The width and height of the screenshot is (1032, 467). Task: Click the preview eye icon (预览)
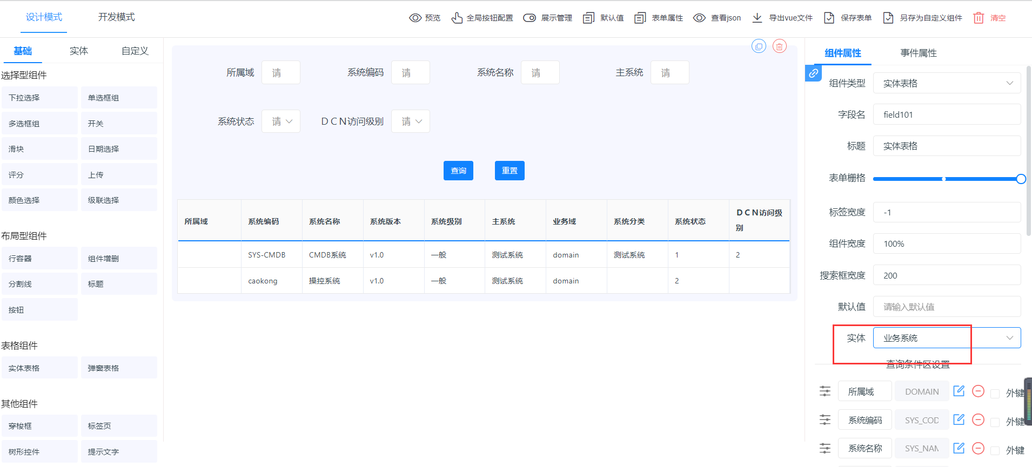tap(415, 18)
